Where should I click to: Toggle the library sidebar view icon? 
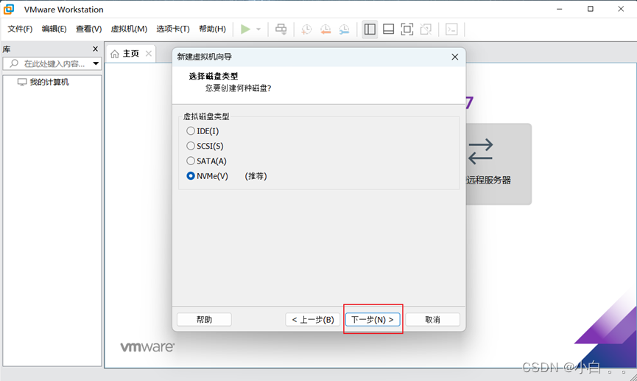coord(370,29)
